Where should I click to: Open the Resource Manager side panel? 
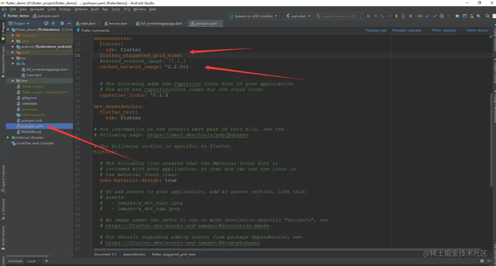(3, 62)
